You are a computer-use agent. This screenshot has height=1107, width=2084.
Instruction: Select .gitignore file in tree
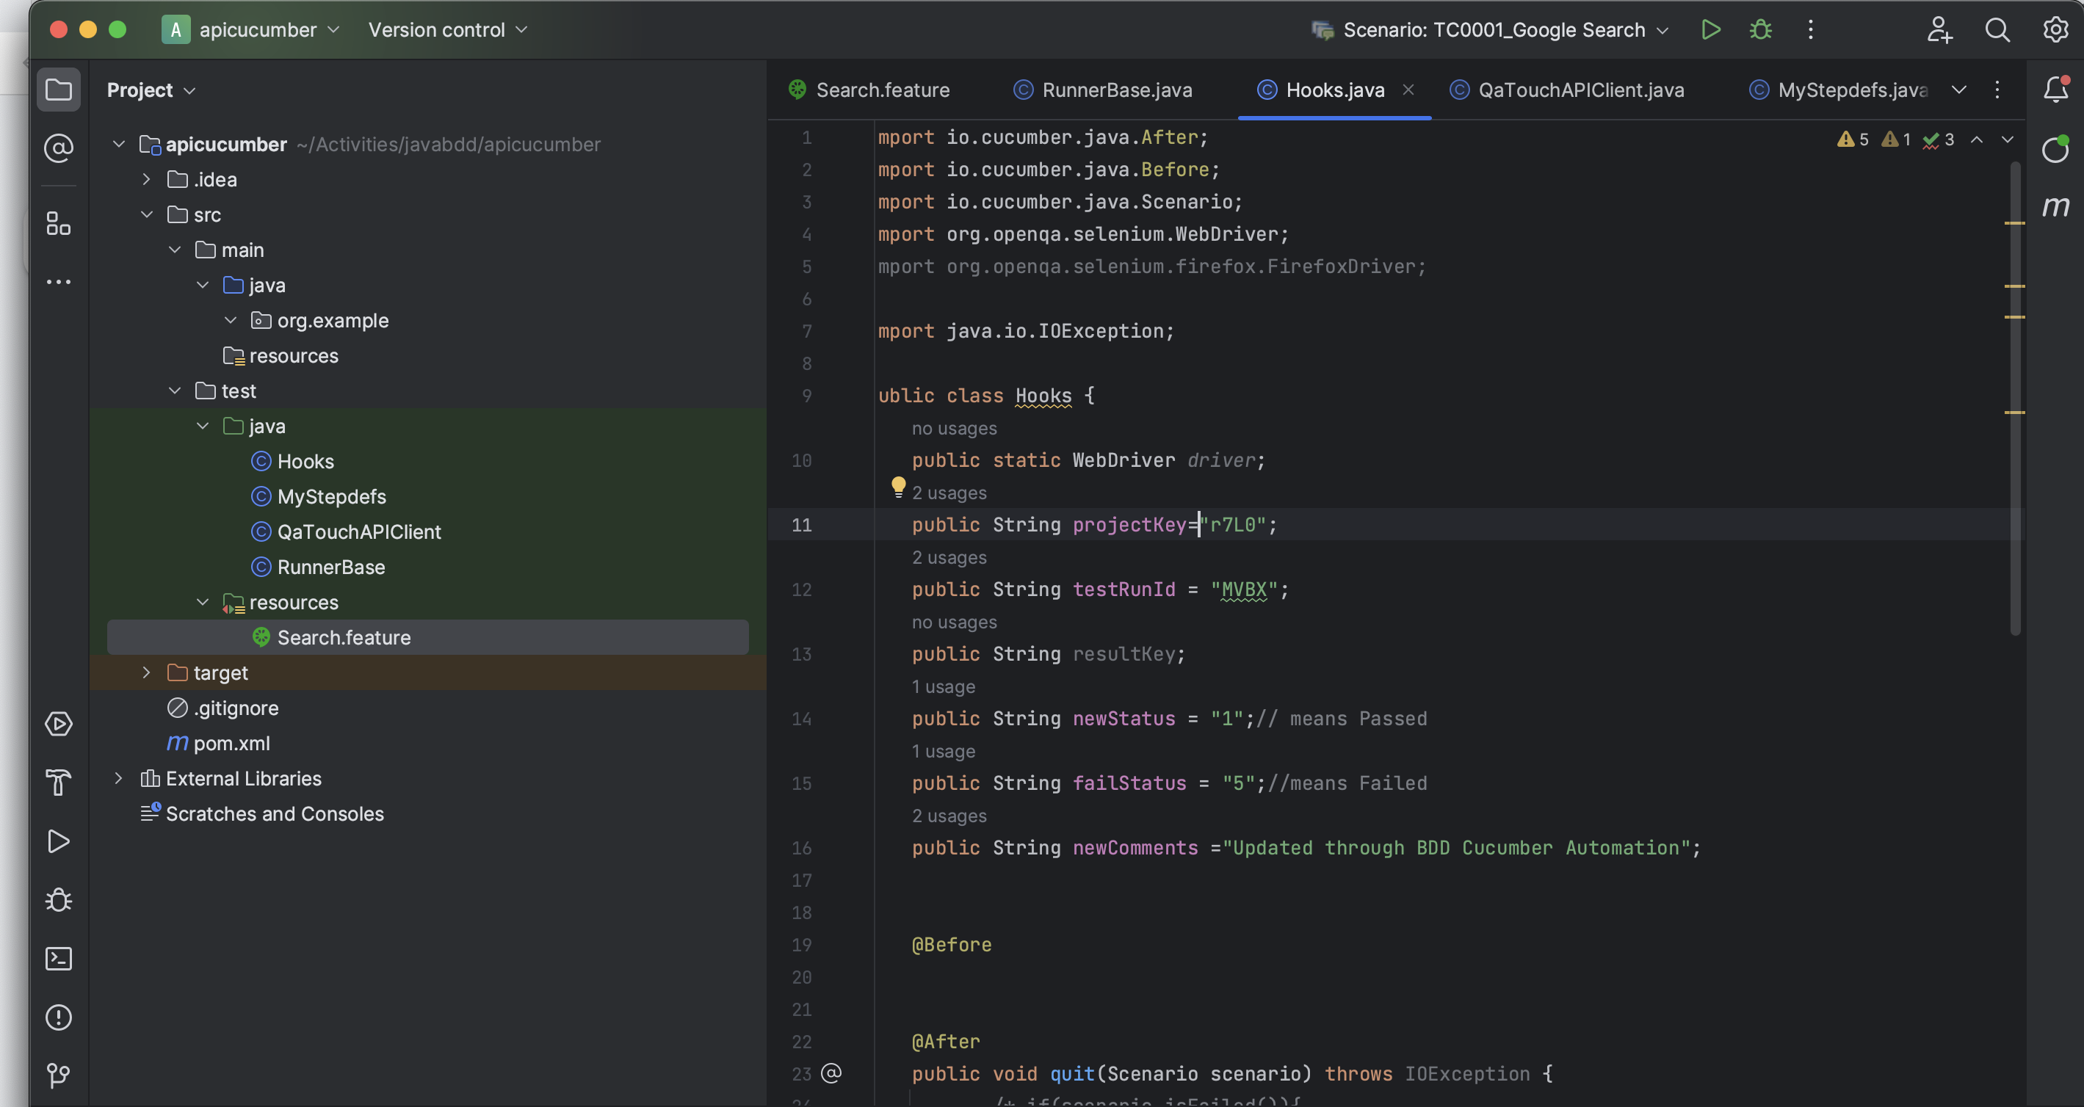(222, 708)
